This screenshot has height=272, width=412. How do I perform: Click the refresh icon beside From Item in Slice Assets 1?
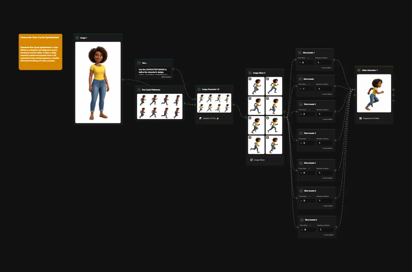coord(308,58)
